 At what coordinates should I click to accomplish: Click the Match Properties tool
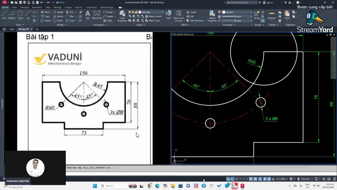tap(212, 16)
